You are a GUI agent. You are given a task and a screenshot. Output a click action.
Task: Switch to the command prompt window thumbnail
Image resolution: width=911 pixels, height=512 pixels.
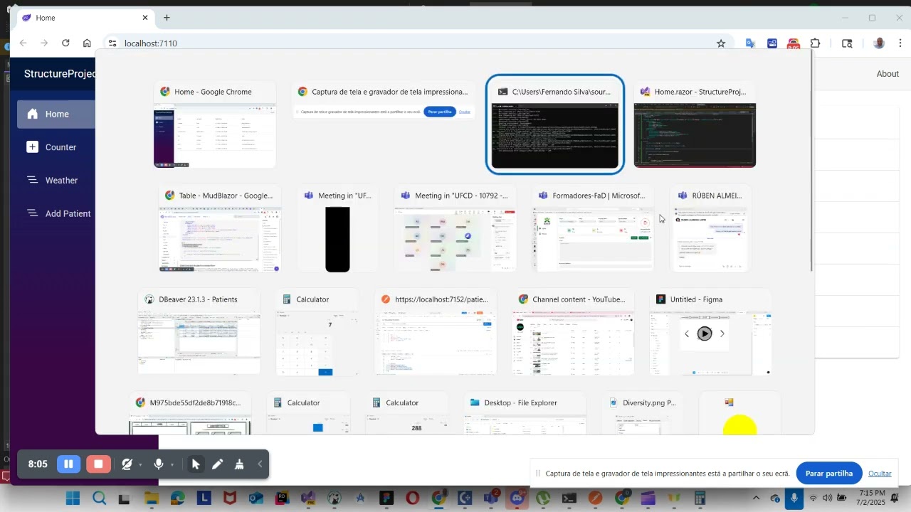(x=555, y=124)
